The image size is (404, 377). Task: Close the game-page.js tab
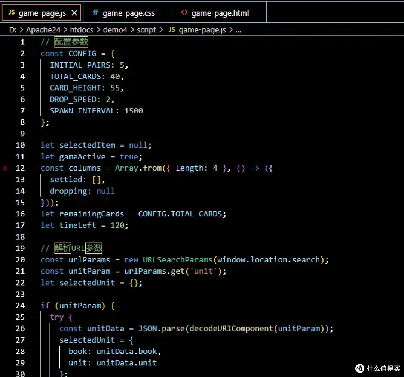[74, 13]
